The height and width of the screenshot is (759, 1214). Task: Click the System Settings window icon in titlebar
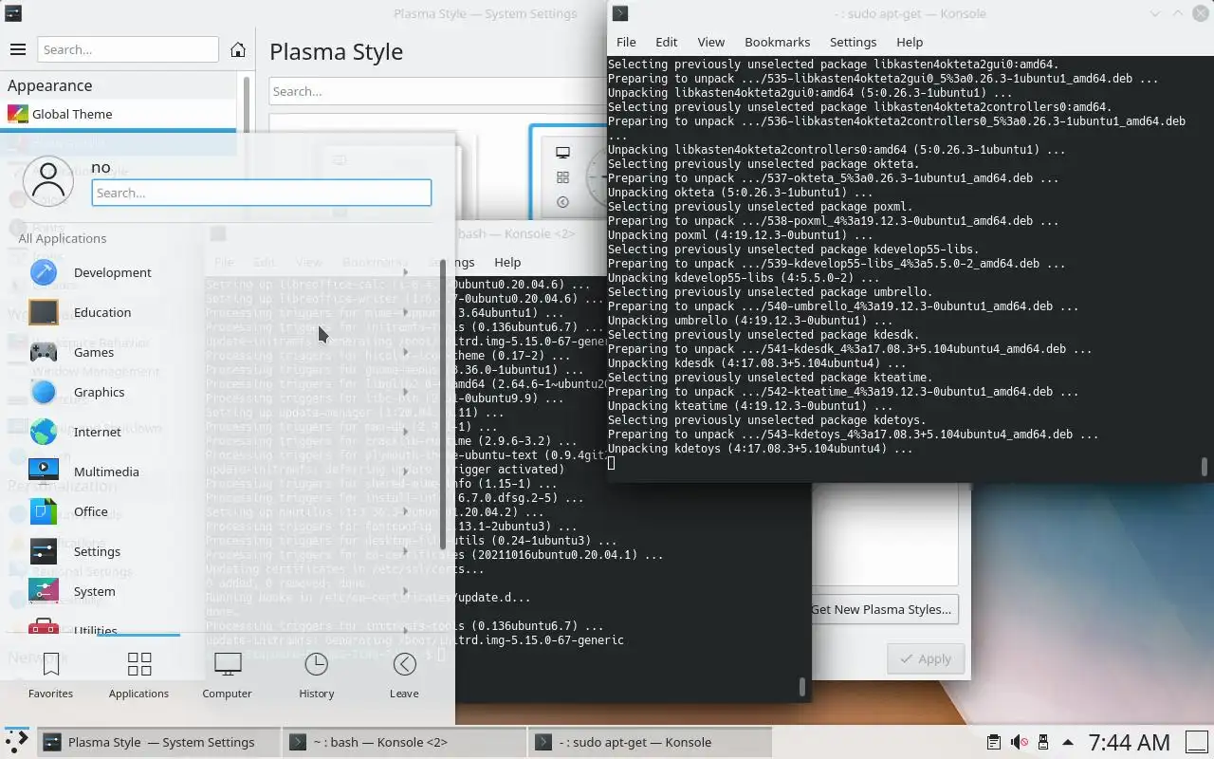13,13
